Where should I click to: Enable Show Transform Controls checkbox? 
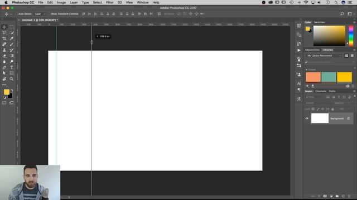tap(49, 14)
